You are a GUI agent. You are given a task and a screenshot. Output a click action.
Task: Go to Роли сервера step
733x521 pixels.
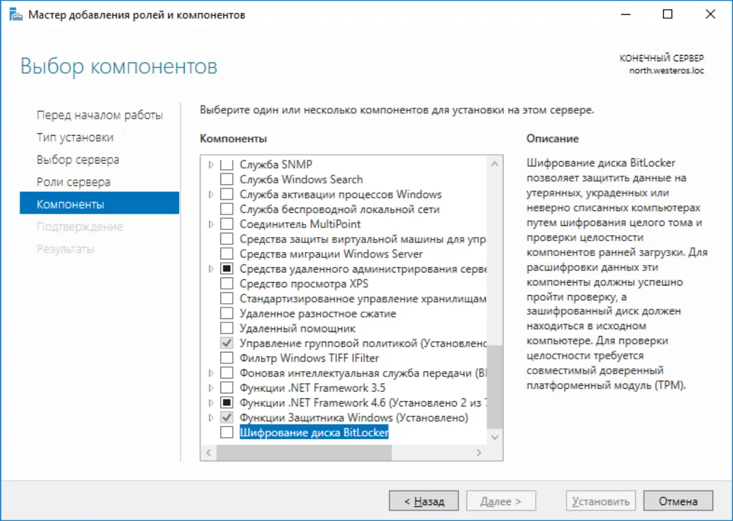click(73, 182)
